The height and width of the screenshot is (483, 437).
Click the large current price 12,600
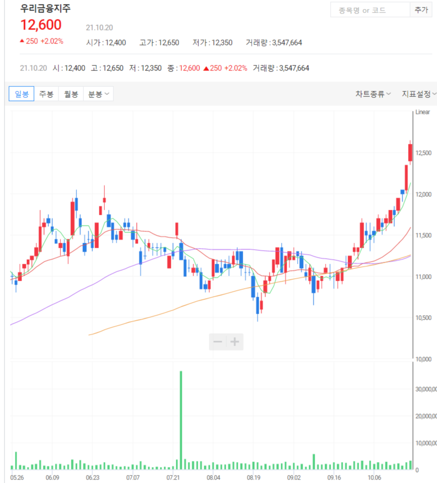tap(41, 25)
